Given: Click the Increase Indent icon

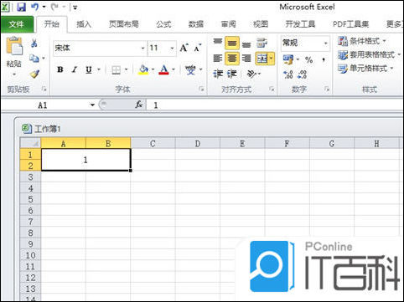Looking at the screenshot, I should pos(232,74).
